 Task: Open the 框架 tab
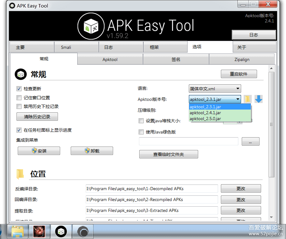coord(165,47)
